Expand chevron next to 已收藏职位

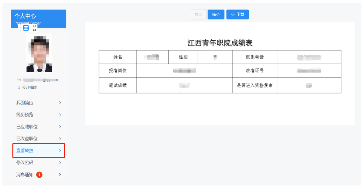coord(60,139)
